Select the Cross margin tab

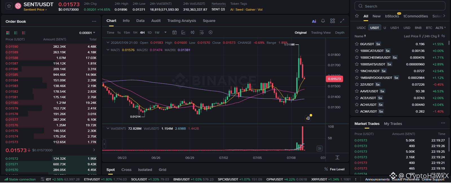[126, 170]
